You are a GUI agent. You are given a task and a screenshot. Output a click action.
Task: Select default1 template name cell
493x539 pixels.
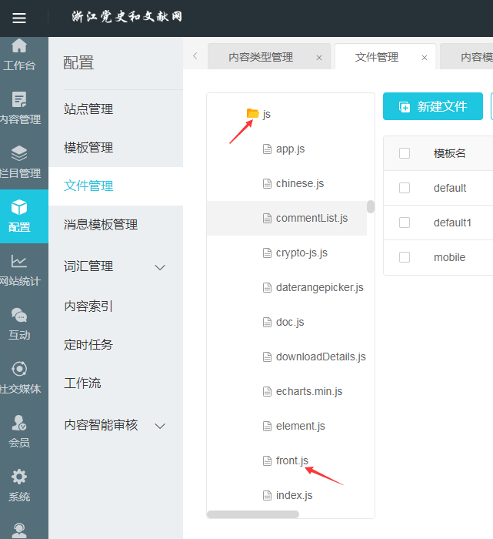tap(452, 223)
